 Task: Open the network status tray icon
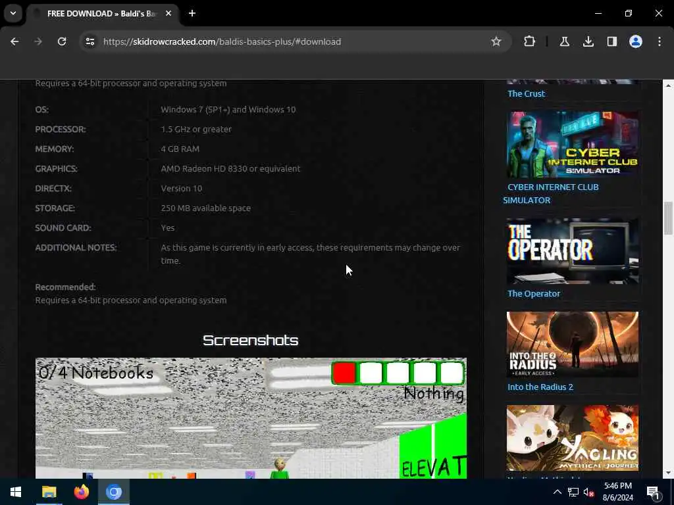pos(573,492)
